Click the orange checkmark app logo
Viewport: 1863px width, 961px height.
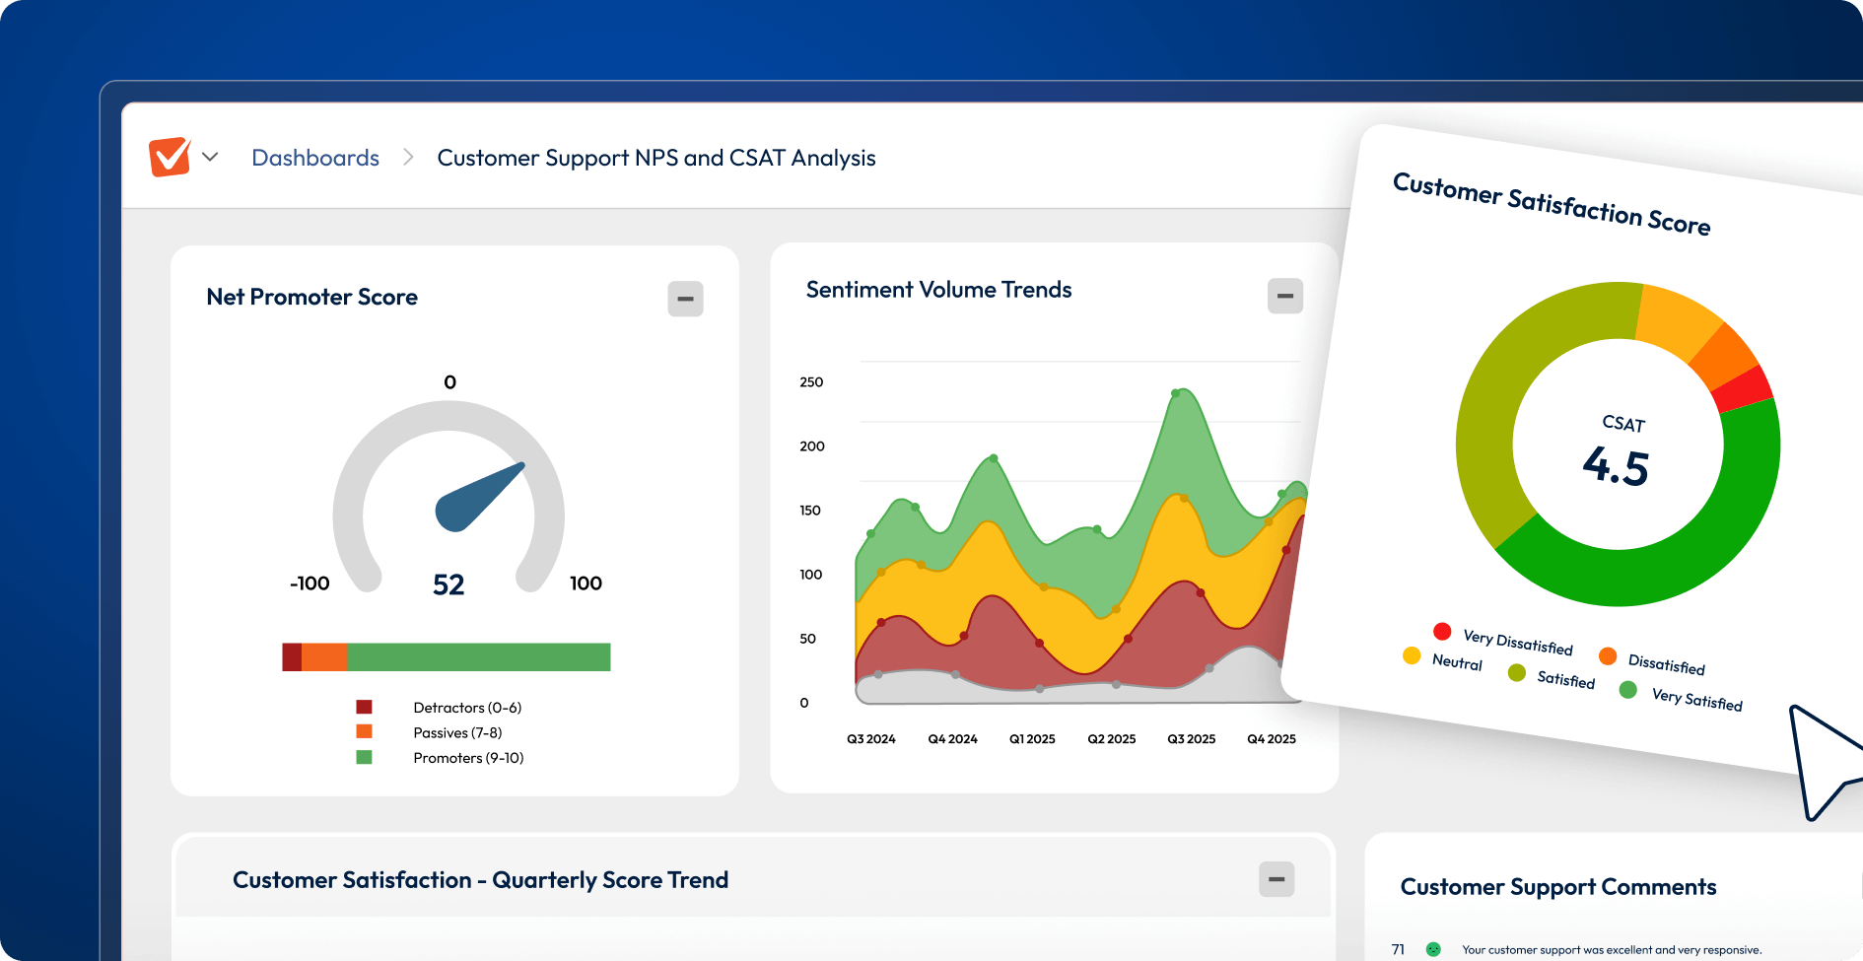click(x=170, y=156)
